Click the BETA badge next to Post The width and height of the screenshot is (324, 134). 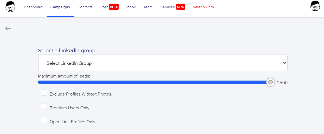114,7
